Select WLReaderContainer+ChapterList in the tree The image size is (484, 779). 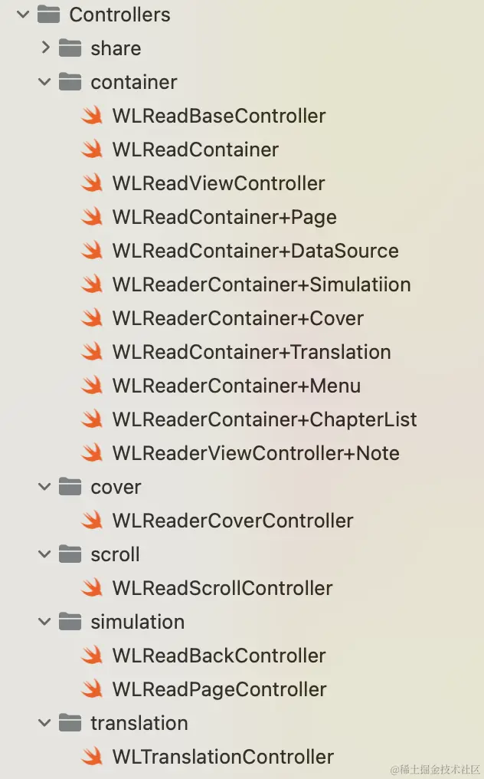(x=264, y=419)
